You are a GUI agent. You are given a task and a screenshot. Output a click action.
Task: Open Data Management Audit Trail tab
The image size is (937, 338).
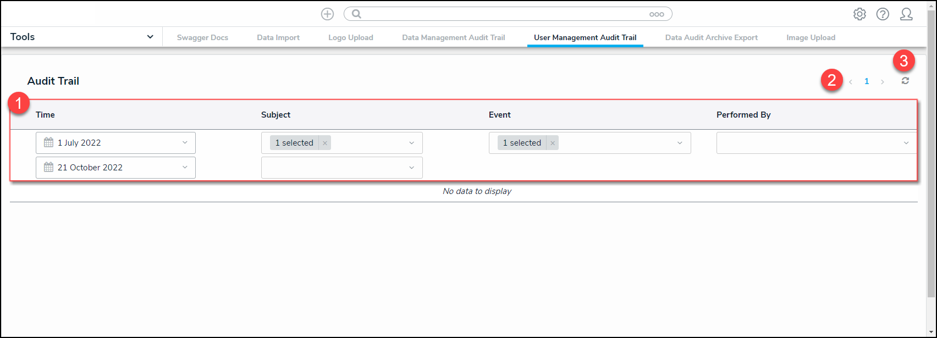pos(454,37)
